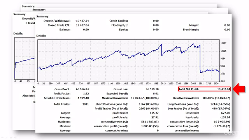Image resolution: width=249 pixels, height=140 pixels.
Task: Click the balance curve chart in front report
Action: pos(129,61)
